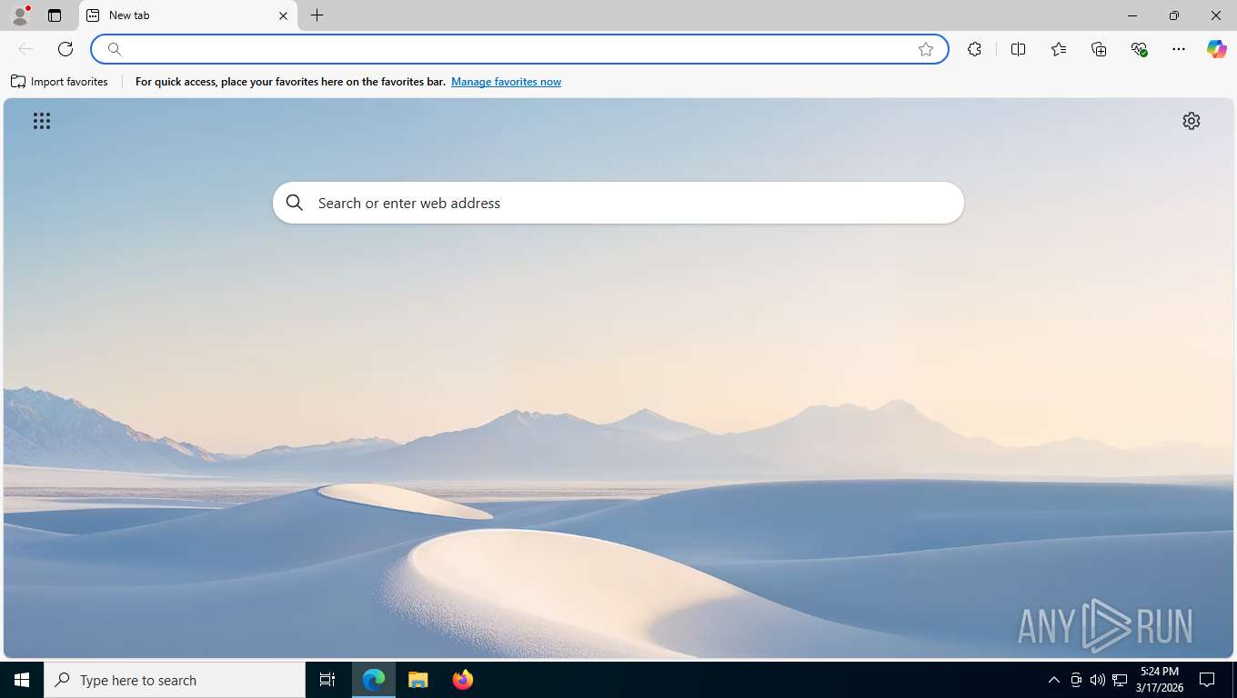Viewport: 1237px width, 698px height.
Task: Open the tab actions menu icon
Action: click(55, 15)
